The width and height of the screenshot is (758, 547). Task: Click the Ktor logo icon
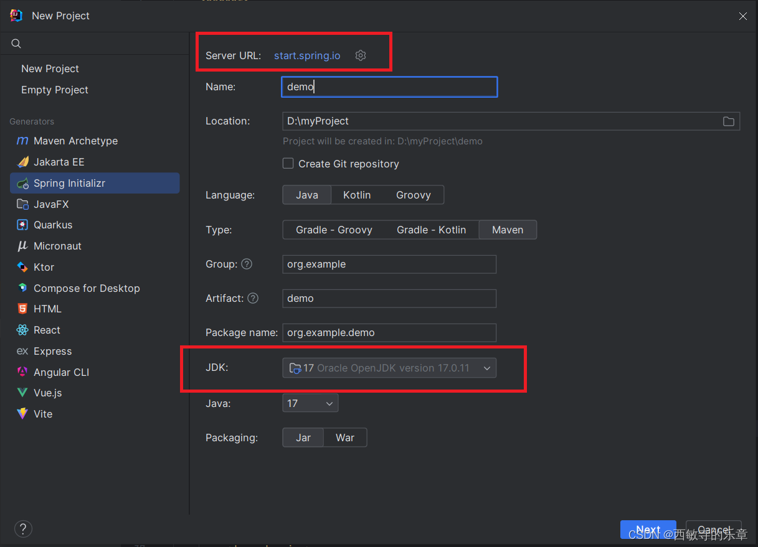click(22, 267)
